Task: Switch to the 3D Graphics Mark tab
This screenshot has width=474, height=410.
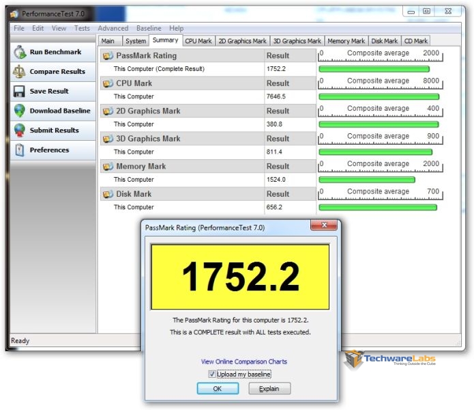Action: click(297, 41)
